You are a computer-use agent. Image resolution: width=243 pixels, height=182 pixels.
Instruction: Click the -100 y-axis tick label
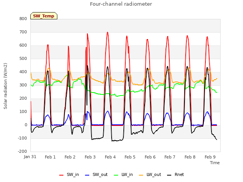pos(22,138)
